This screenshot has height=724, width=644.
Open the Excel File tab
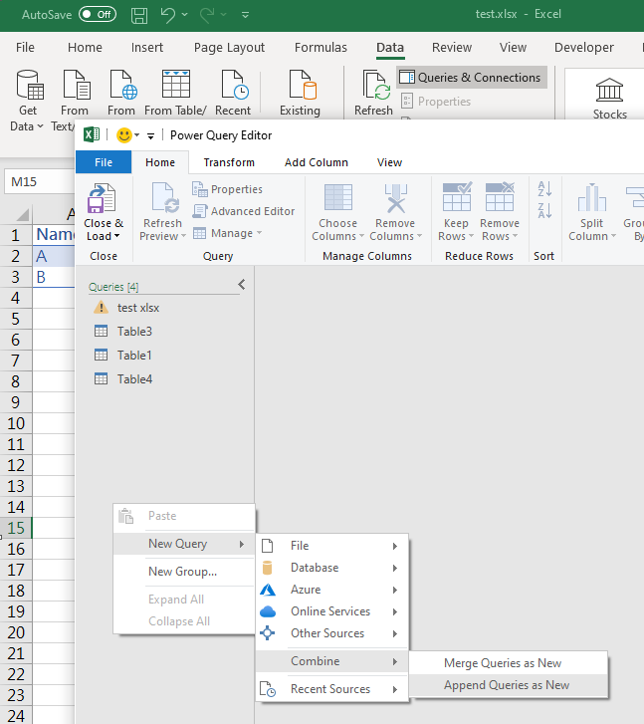tap(25, 47)
